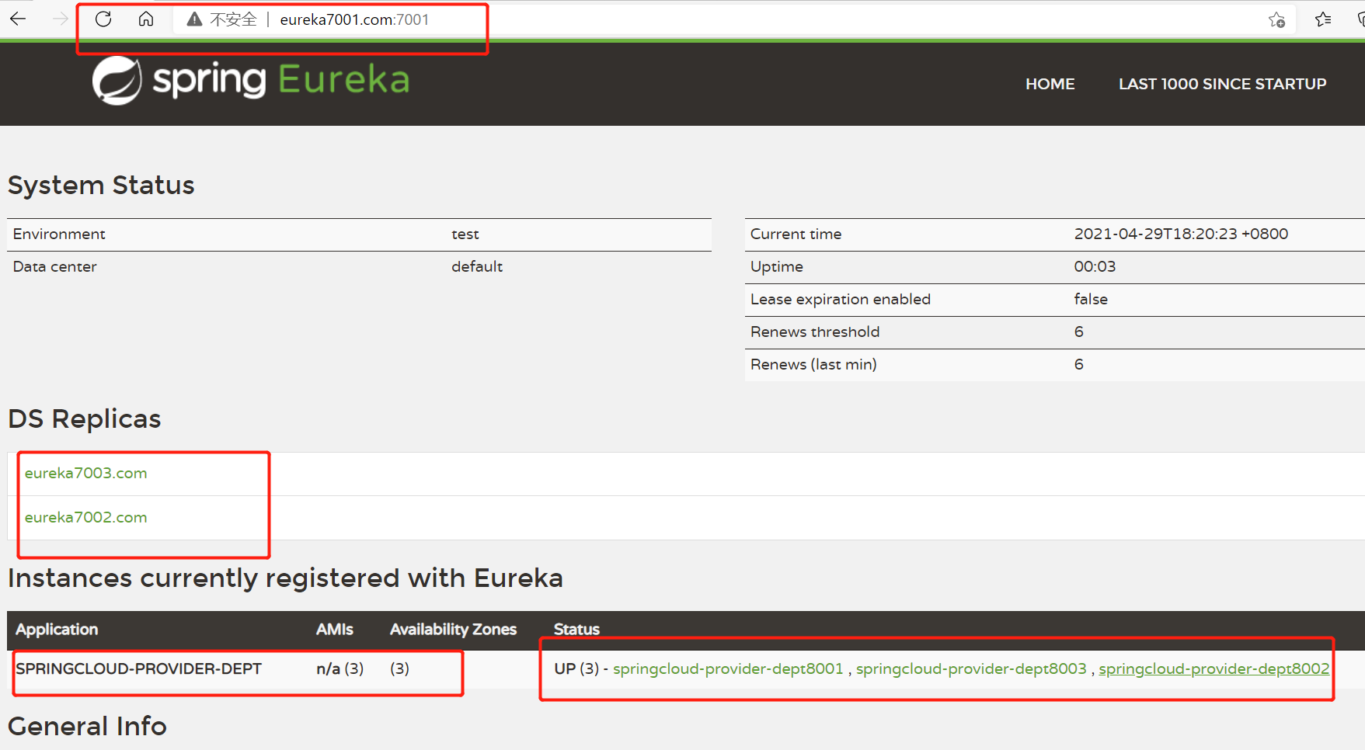Click the browser back arrow

pyautogui.click(x=18, y=19)
